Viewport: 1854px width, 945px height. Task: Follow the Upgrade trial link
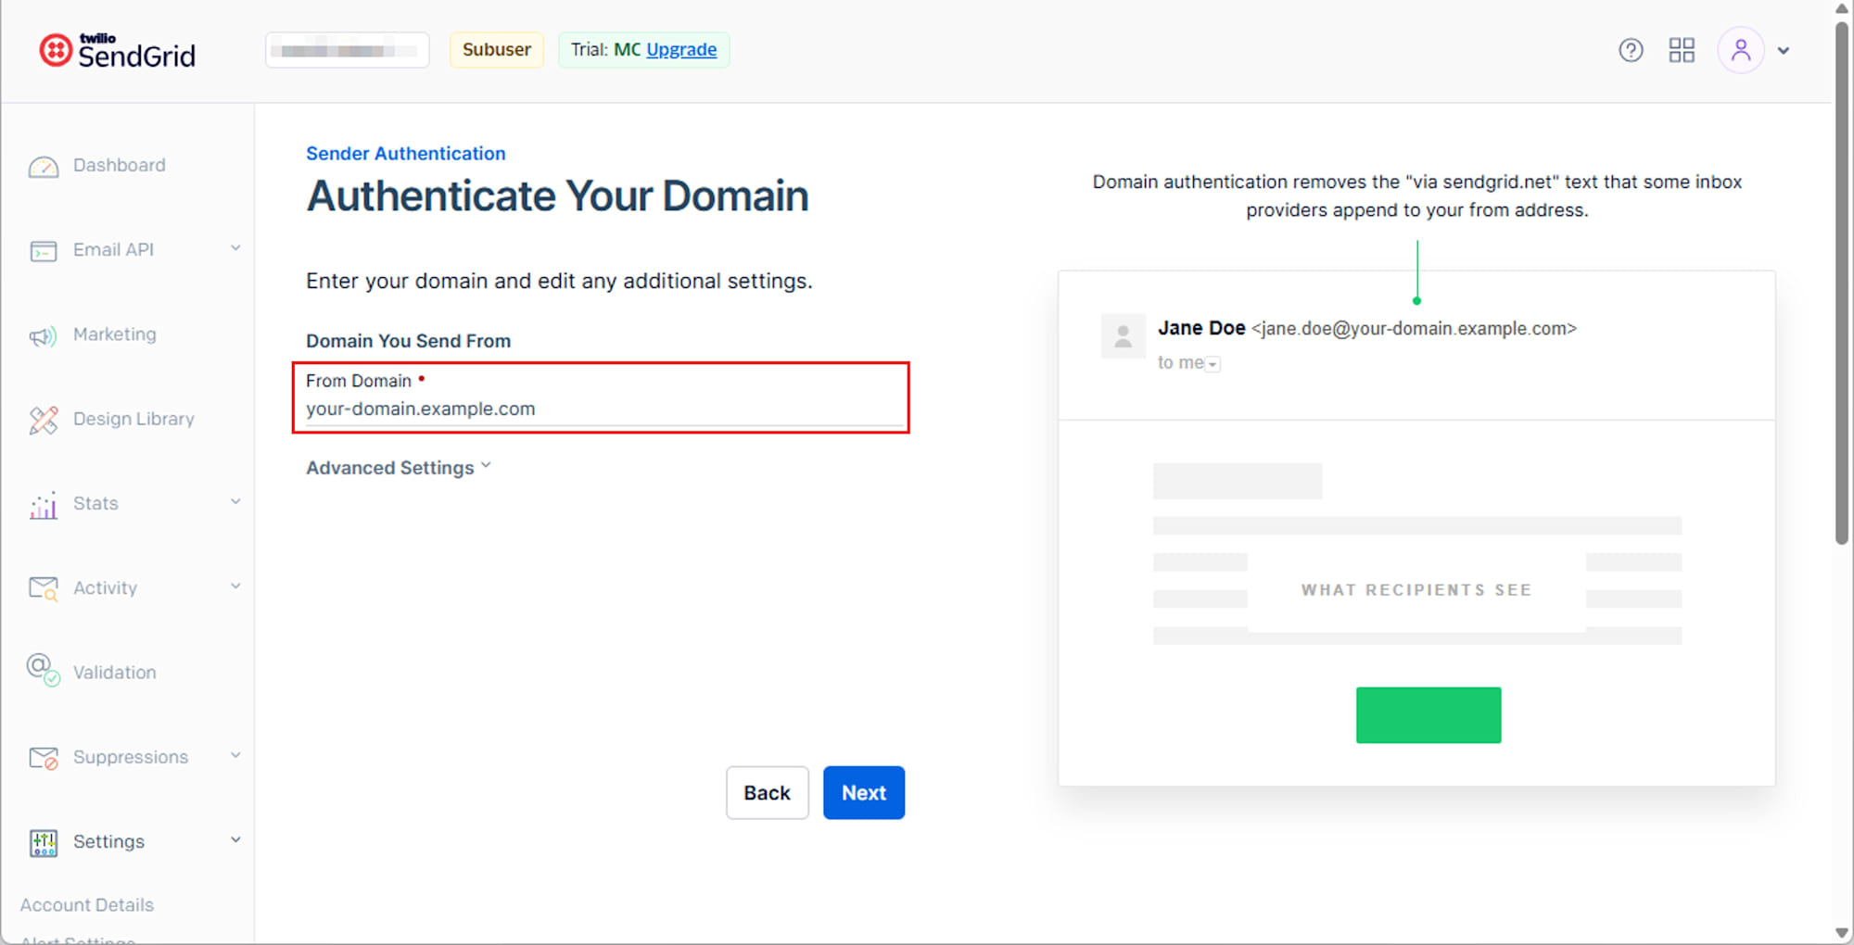coord(681,49)
